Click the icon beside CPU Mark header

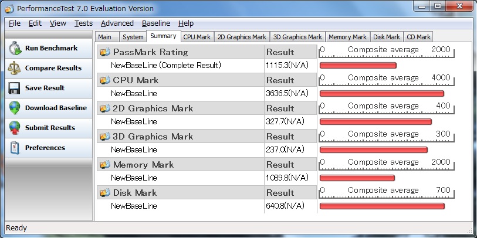[105, 80]
